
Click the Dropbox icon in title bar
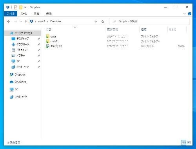[x=8, y=7]
